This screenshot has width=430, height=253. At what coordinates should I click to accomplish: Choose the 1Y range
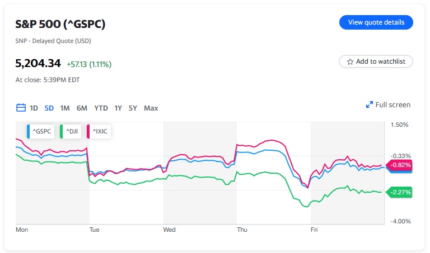click(118, 108)
